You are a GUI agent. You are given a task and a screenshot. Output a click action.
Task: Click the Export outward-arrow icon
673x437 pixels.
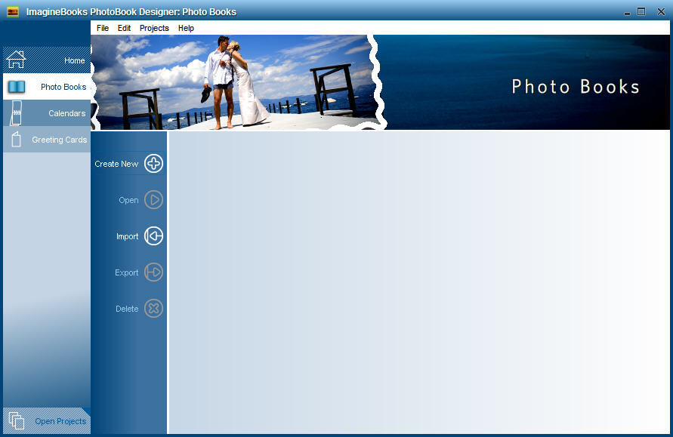click(x=153, y=272)
